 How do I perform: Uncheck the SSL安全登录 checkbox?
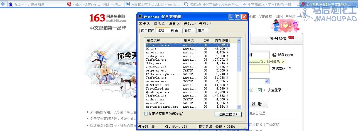click(260, 90)
